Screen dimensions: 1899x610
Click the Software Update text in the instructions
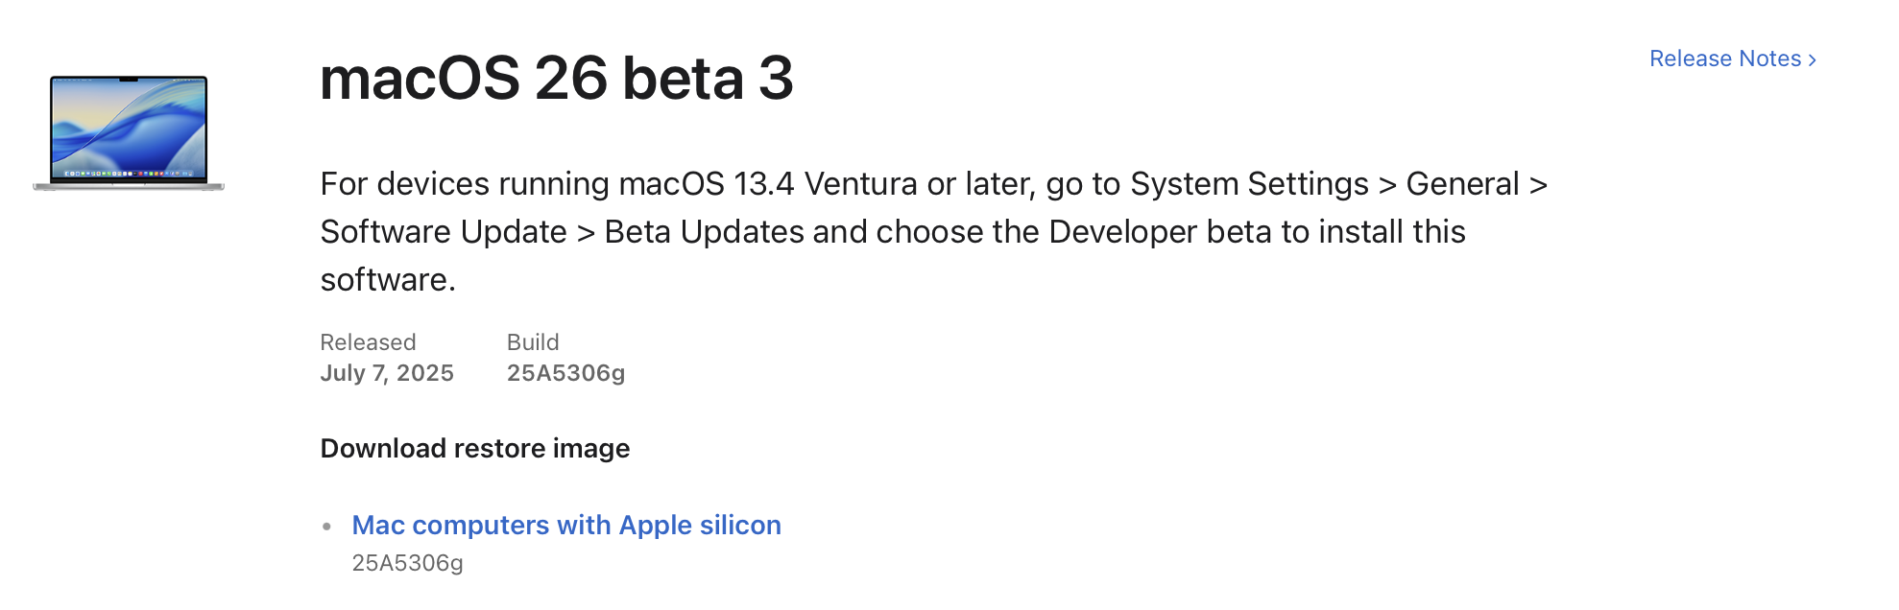click(x=444, y=232)
